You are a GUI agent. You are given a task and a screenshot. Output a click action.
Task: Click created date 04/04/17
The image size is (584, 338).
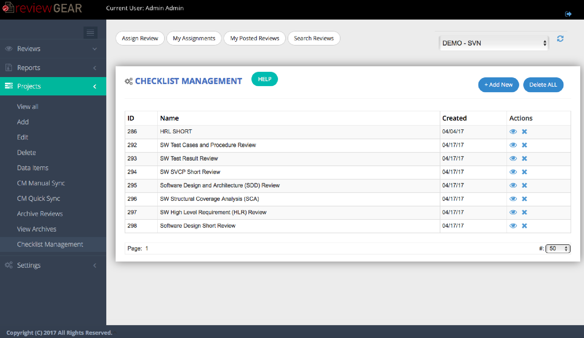click(453, 132)
